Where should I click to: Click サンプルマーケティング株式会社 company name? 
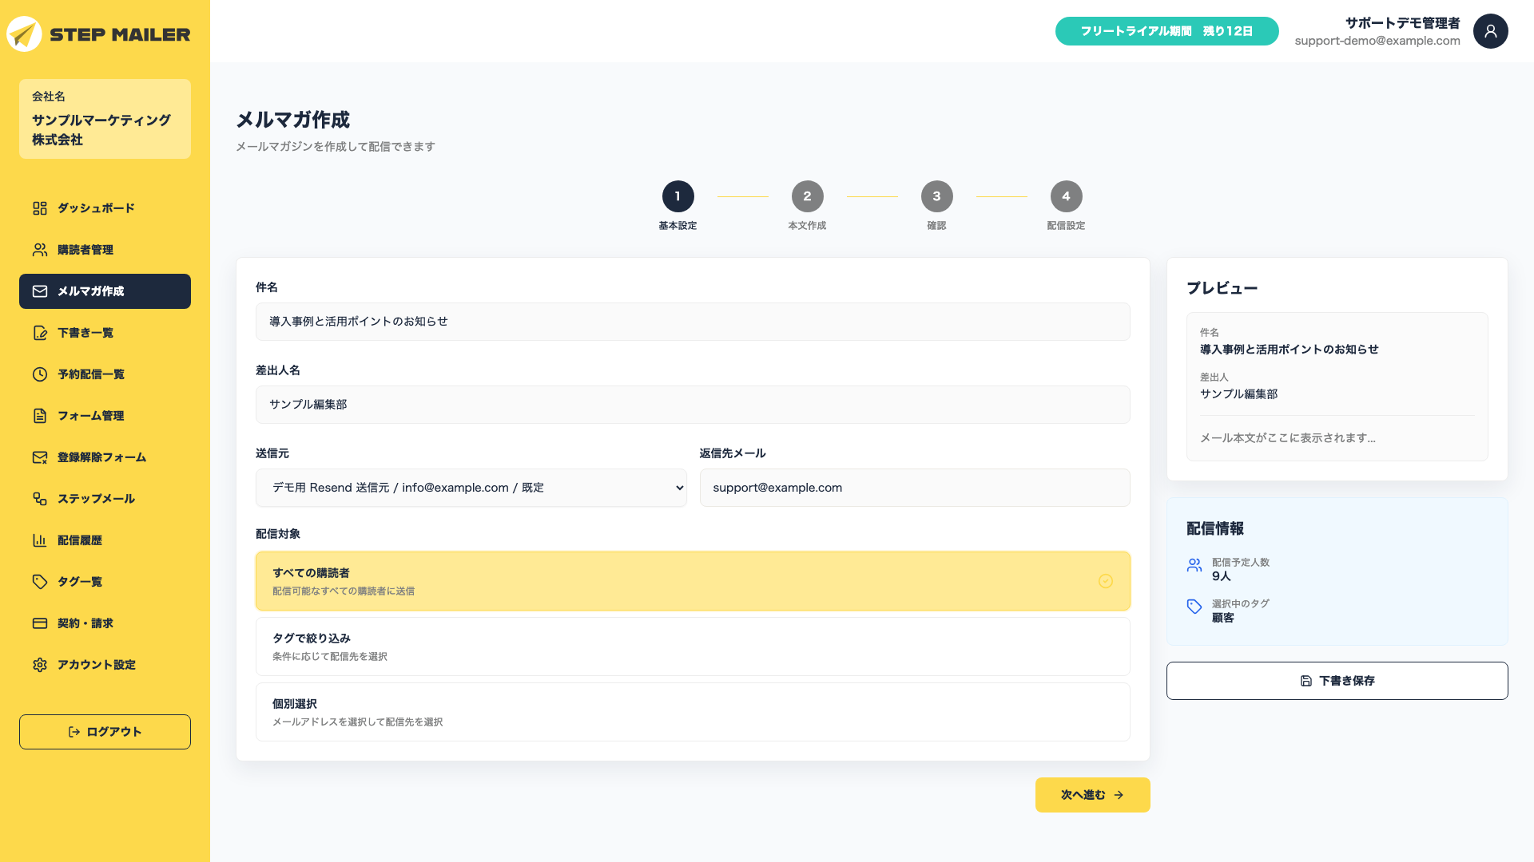pyautogui.click(x=101, y=129)
